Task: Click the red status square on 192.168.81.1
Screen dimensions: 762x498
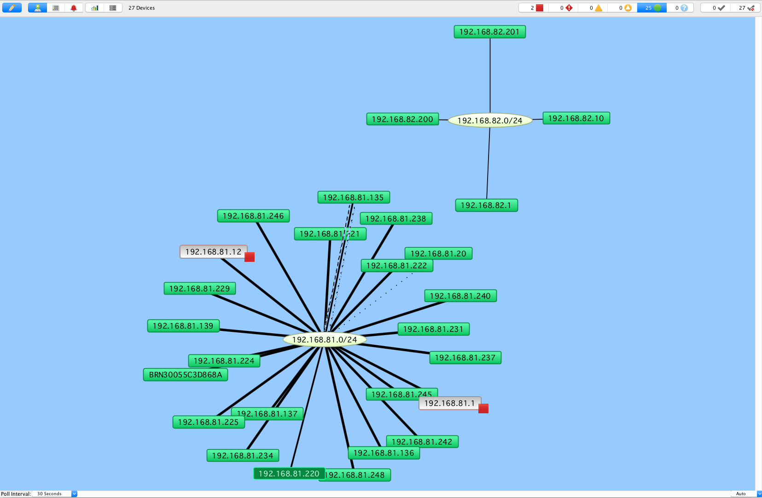Action: click(483, 408)
